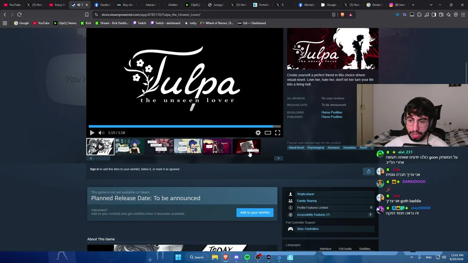Open the Simulation tag
468x263 pixels.
pyautogui.click(x=349, y=148)
